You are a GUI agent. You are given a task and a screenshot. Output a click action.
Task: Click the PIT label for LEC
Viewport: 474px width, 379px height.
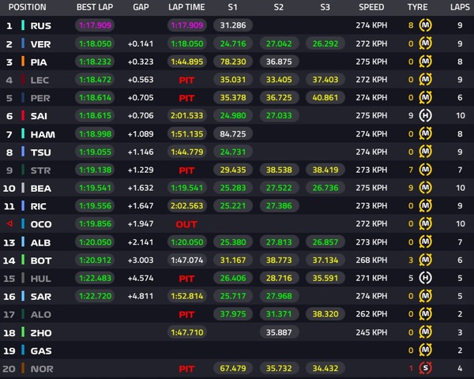point(186,80)
